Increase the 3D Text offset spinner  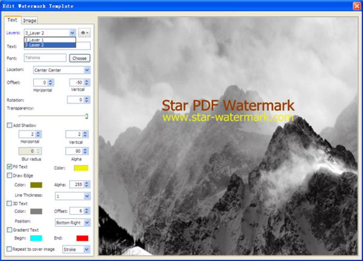click(87, 209)
